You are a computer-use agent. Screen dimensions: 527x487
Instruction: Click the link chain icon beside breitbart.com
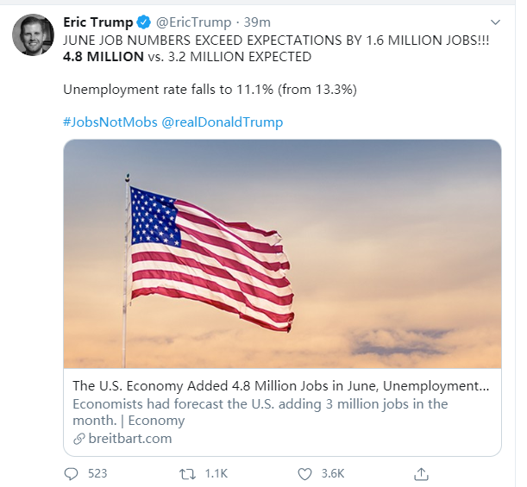pyautogui.click(x=79, y=439)
